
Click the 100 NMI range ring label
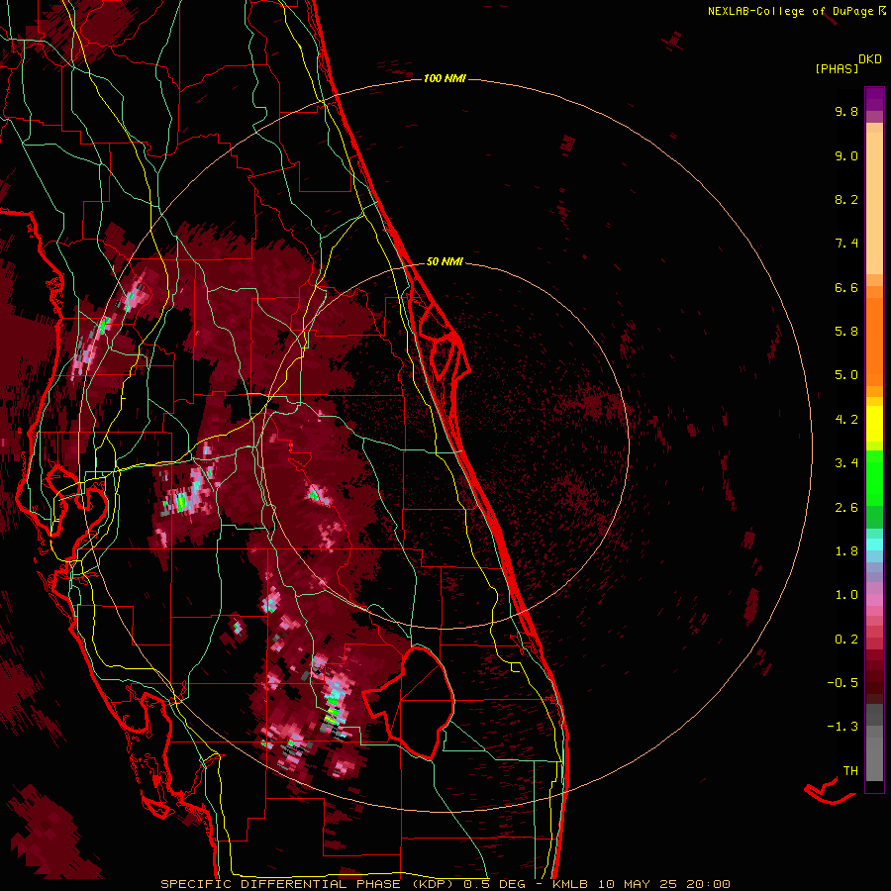coord(445,78)
